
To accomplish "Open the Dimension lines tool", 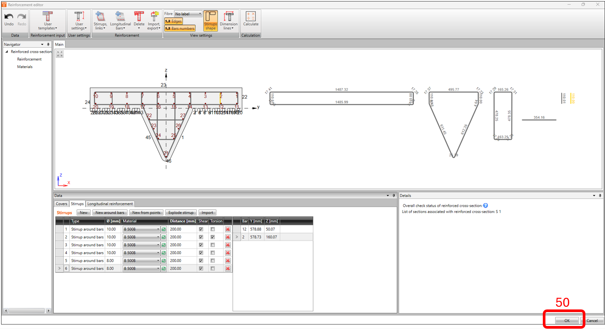I will point(228,20).
